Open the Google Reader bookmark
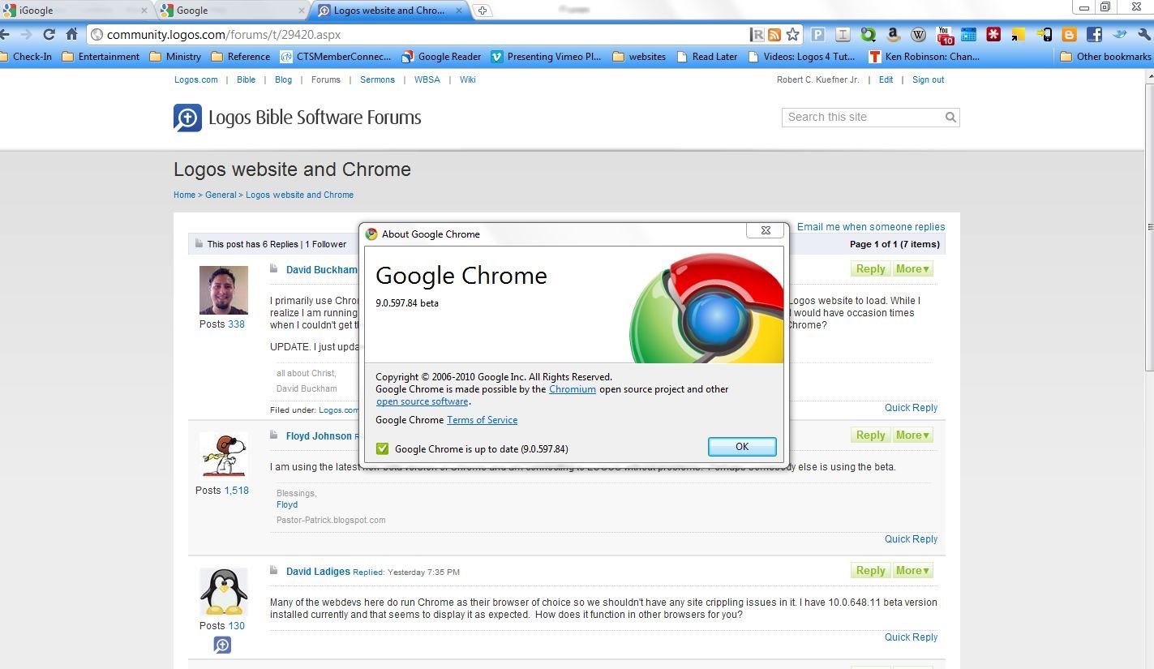The image size is (1154, 669). point(442,57)
